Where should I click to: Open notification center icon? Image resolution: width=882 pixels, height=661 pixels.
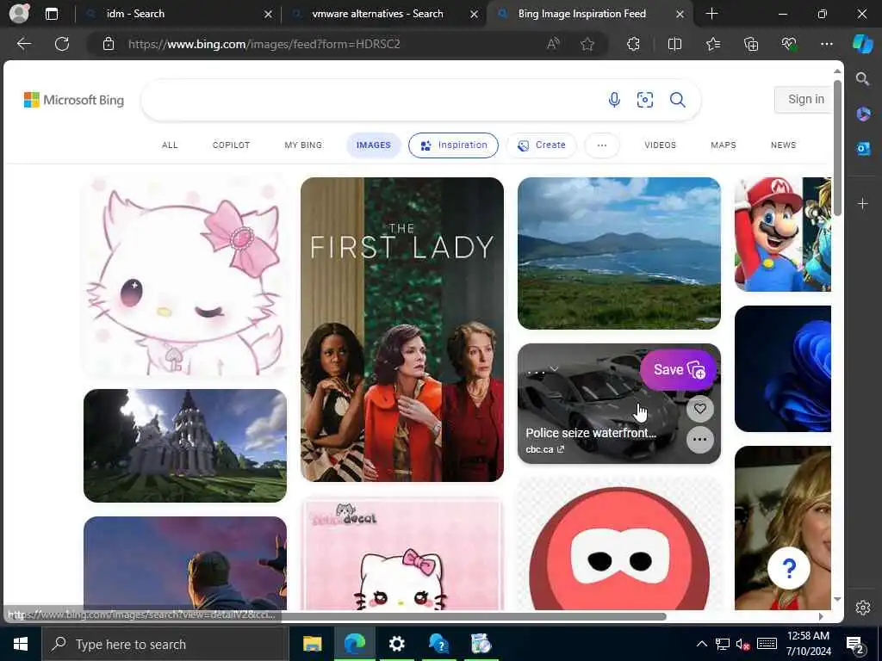855,644
